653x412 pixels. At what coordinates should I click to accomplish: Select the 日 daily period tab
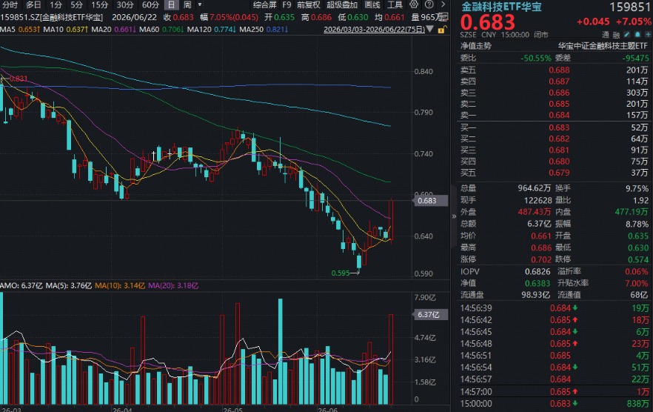pos(171,5)
